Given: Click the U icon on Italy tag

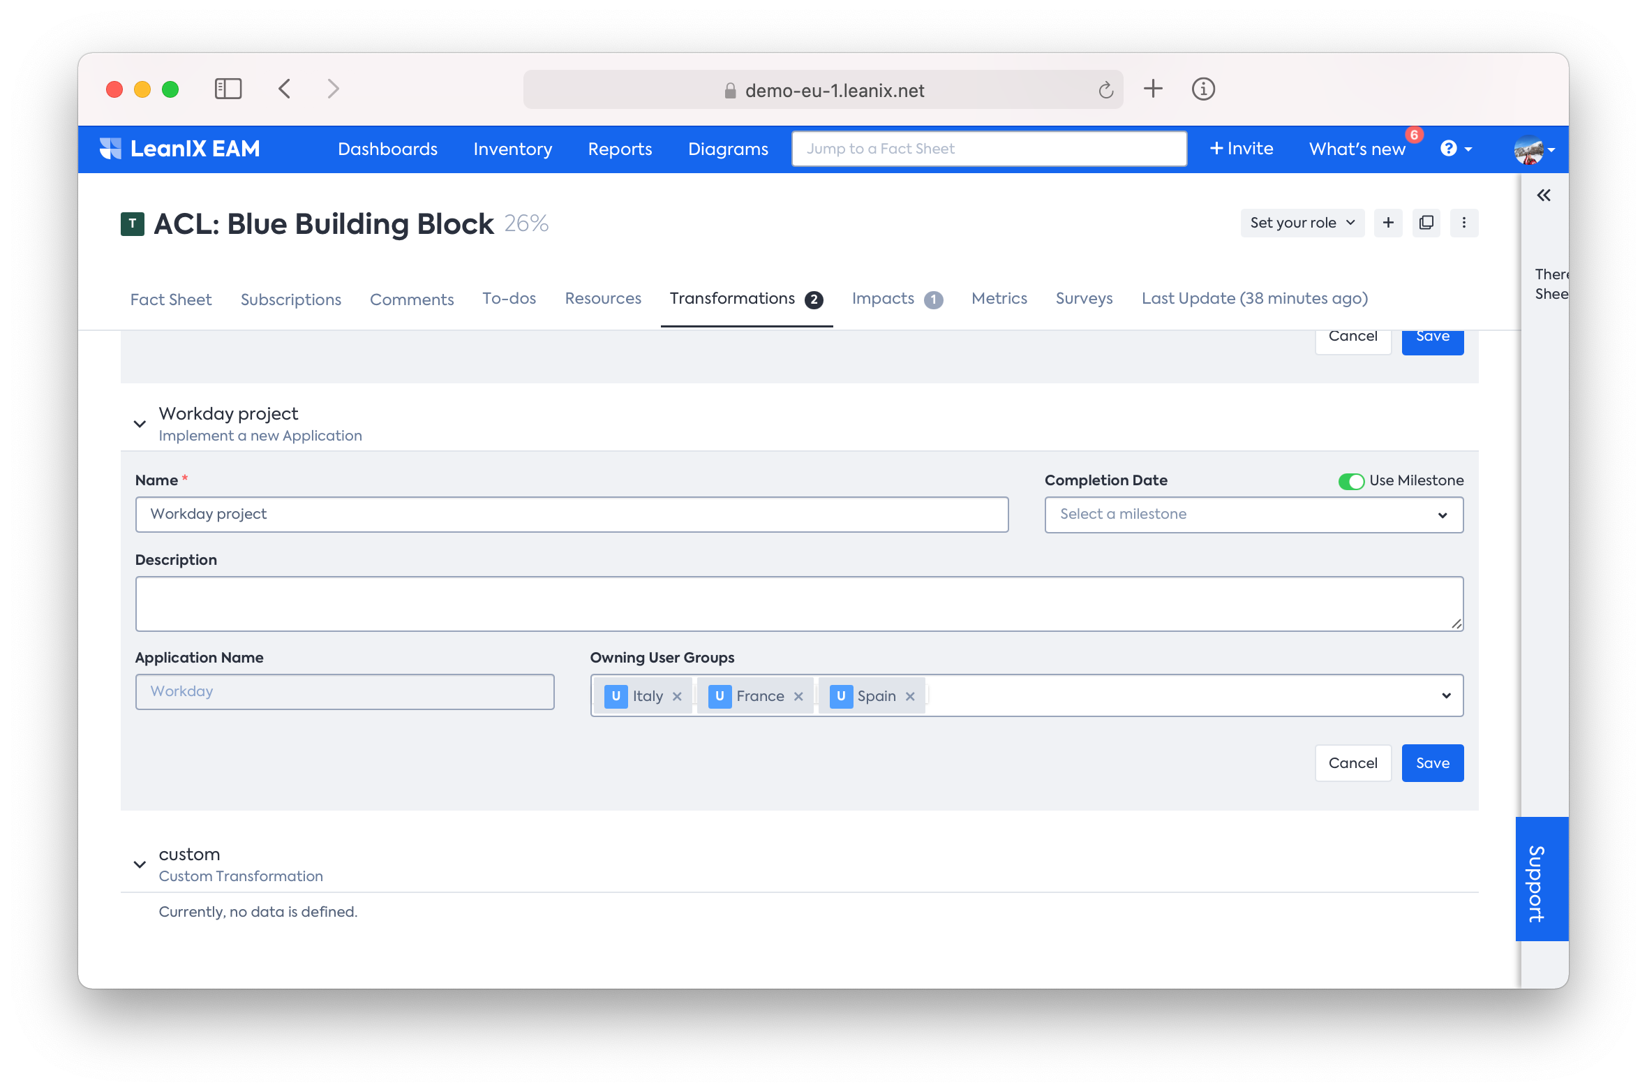Looking at the screenshot, I should (x=616, y=696).
